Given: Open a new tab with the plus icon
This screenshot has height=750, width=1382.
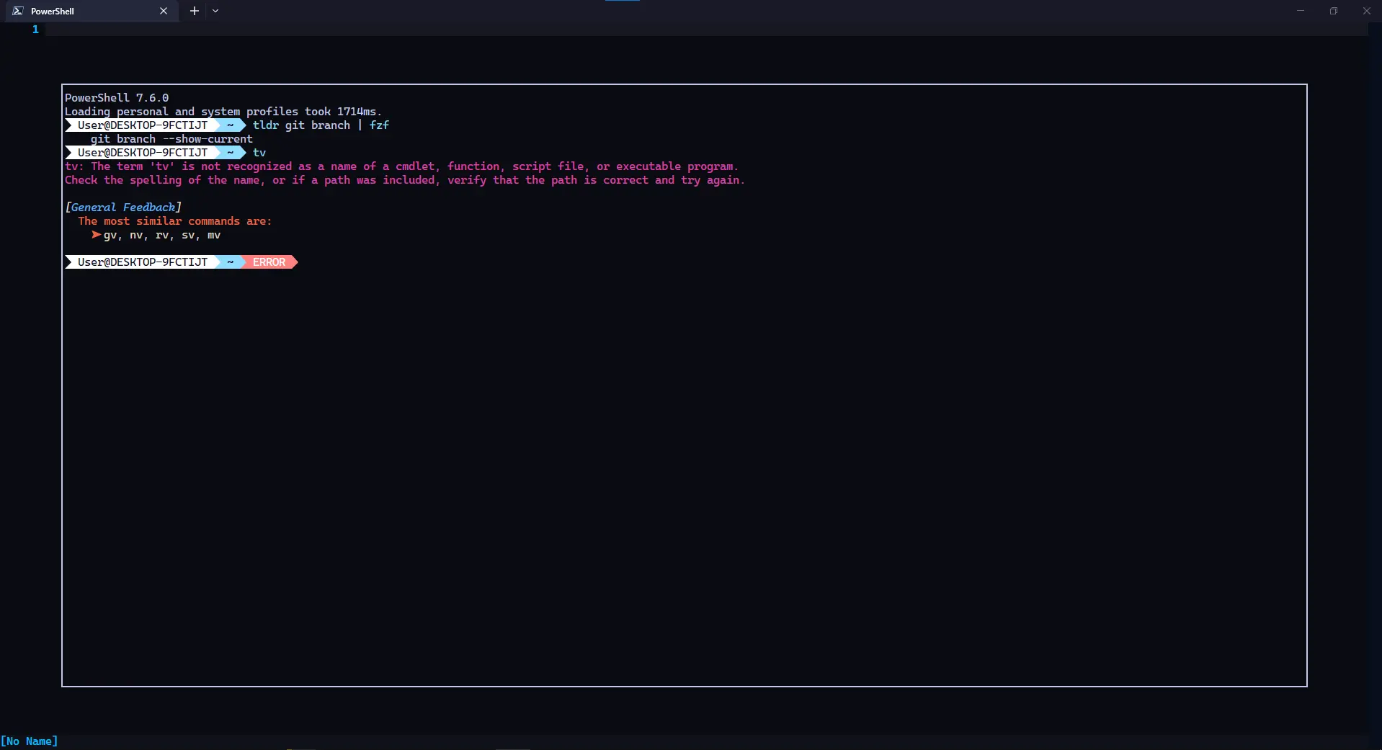Looking at the screenshot, I should [193, 11].
